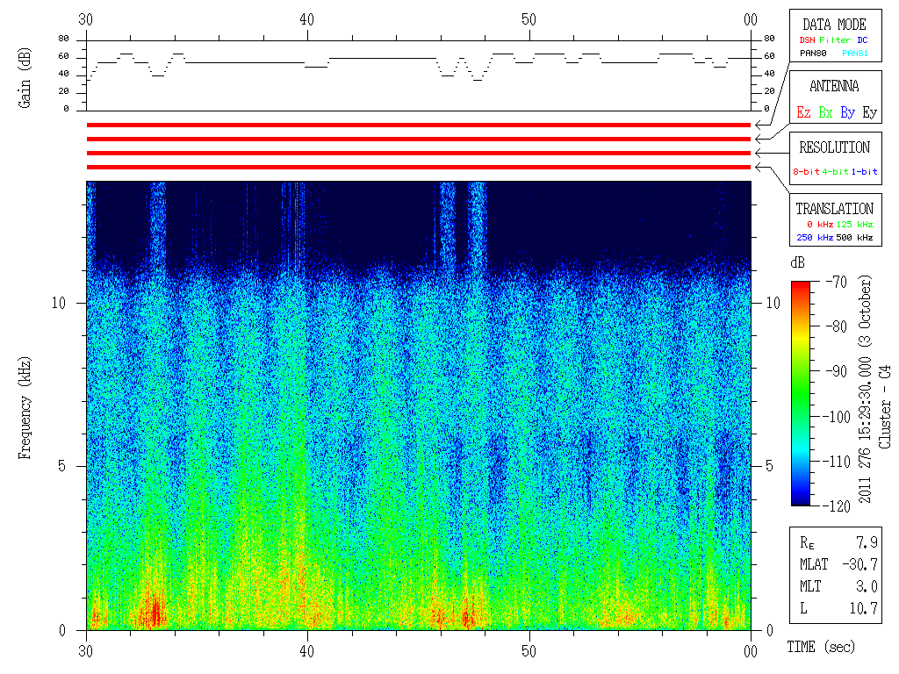Screen dimensions: 899x674
Task: Select the red 8-bit resolution label
Action: [x=807, y=172]
